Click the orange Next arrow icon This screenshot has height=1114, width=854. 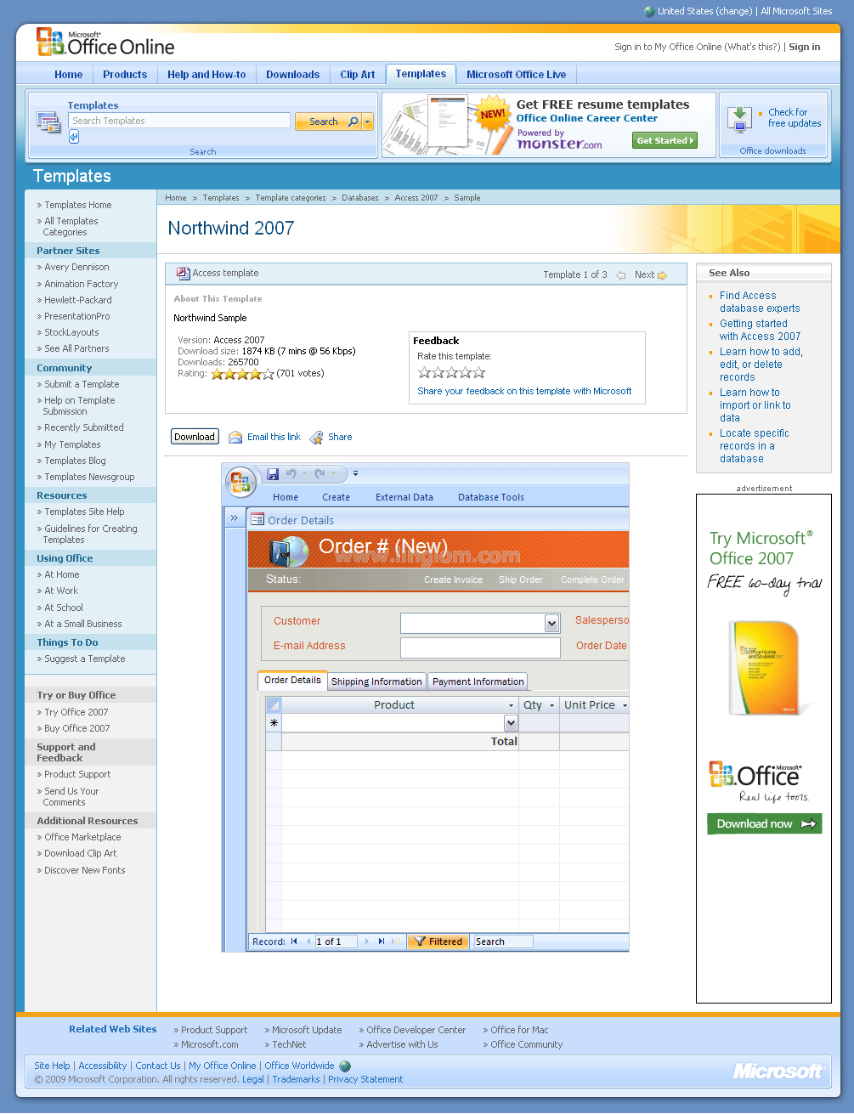(x=662, y=275)
